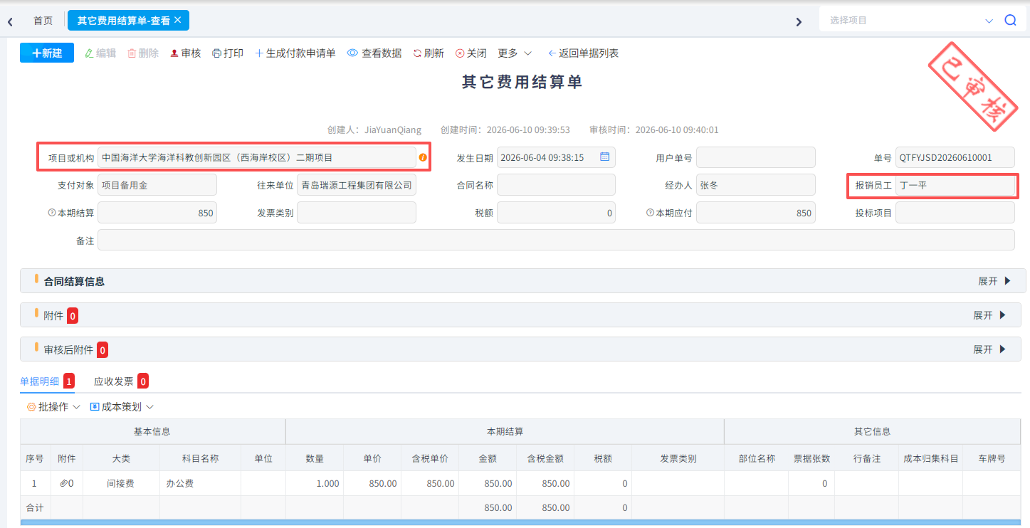
Task: Click the 经办人 field showing 张冬
Action: pos(756,185)
